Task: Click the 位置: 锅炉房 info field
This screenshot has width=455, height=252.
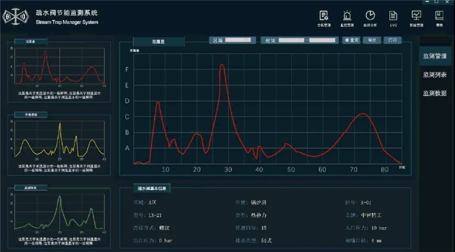Action: [251, 202]
